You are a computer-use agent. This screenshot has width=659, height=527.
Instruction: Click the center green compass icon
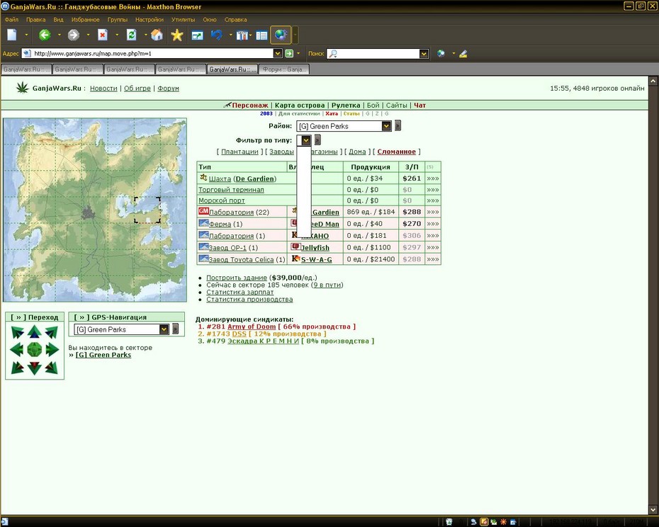click(35, 349)
